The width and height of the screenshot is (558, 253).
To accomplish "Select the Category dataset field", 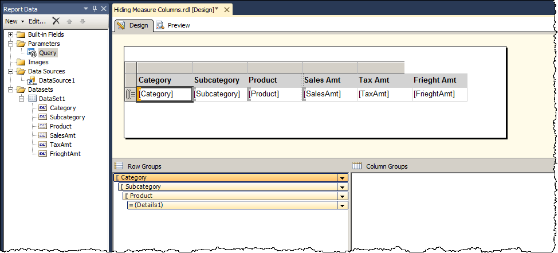I will click(x=62, y=108).
